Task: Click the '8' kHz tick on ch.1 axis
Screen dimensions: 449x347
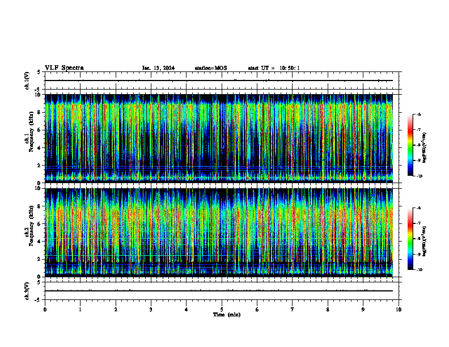Action: (40, 112)
